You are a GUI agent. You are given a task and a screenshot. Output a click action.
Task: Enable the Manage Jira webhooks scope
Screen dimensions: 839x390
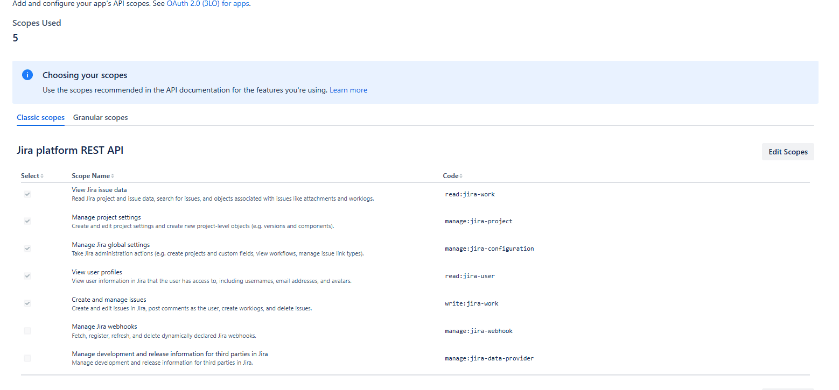point(27,330)
